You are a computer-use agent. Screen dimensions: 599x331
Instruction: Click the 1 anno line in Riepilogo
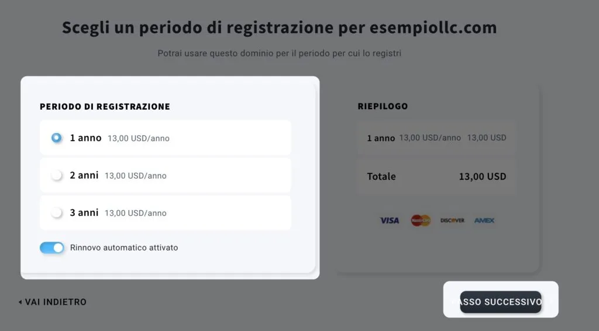click(x=436, y=138)
